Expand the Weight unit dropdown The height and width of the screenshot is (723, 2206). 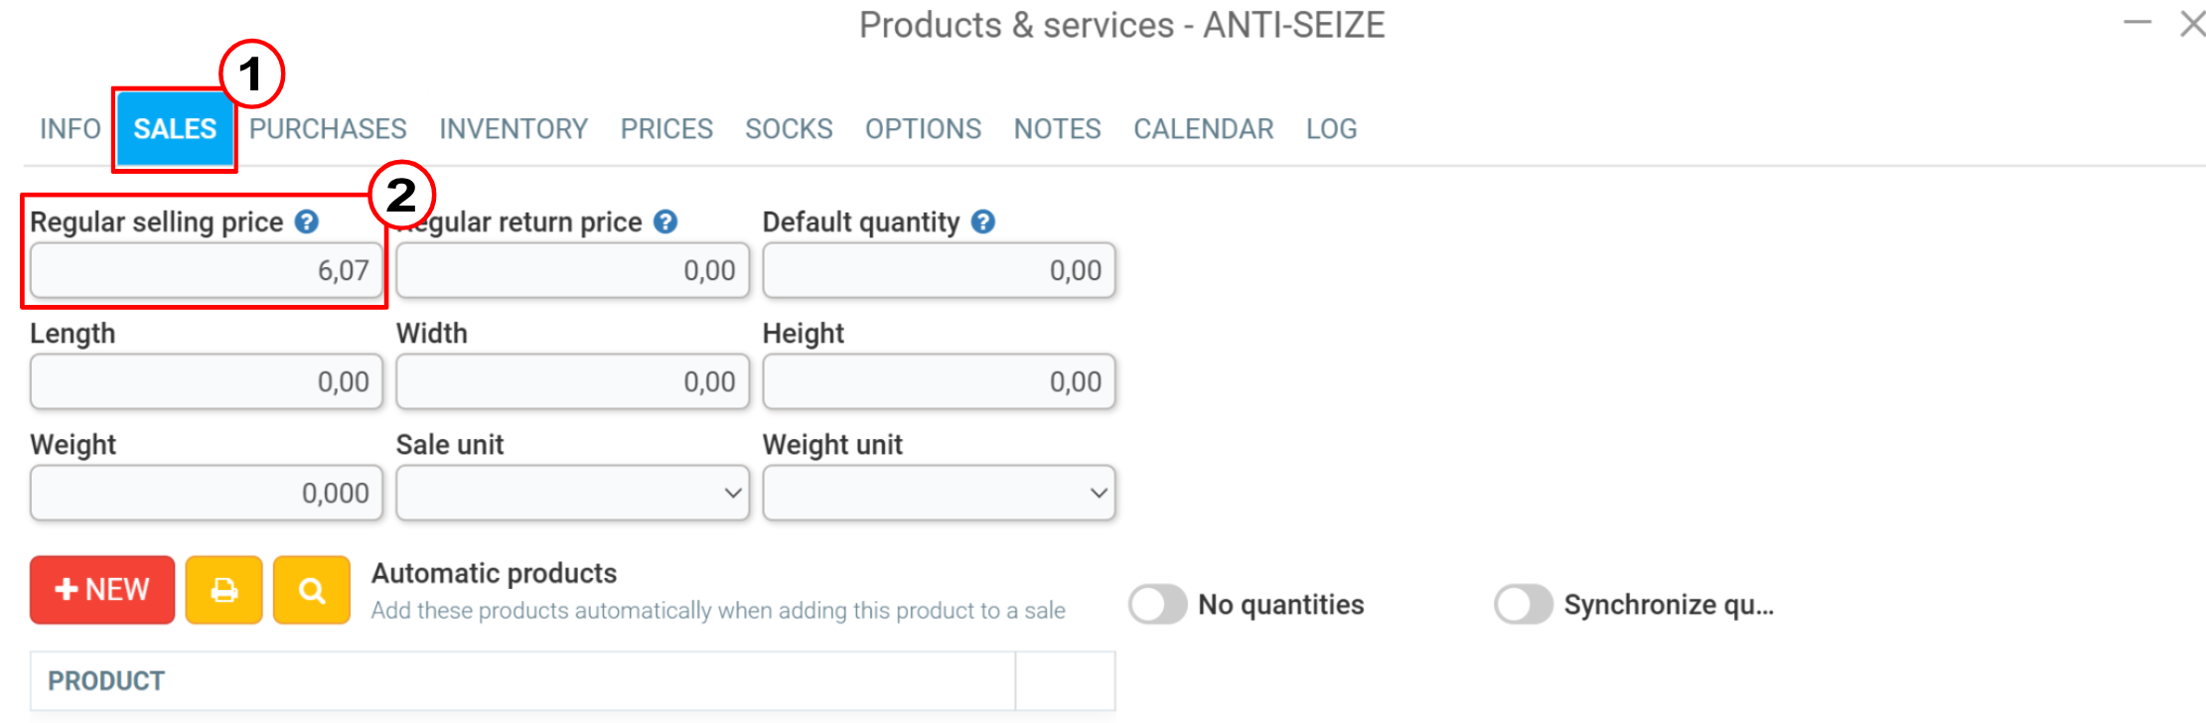point(939,493)
